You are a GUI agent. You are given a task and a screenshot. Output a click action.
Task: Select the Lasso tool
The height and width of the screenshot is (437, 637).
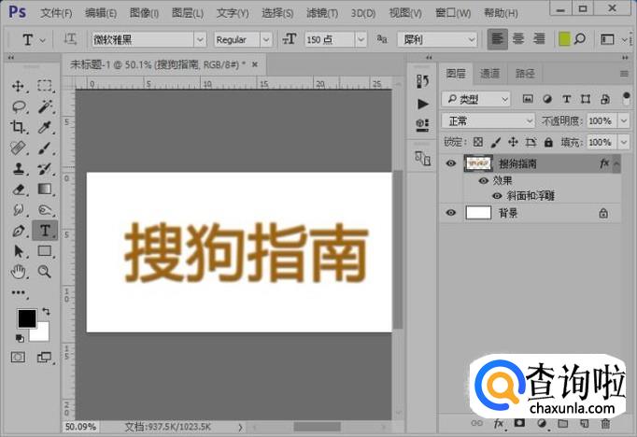point(19,106)
